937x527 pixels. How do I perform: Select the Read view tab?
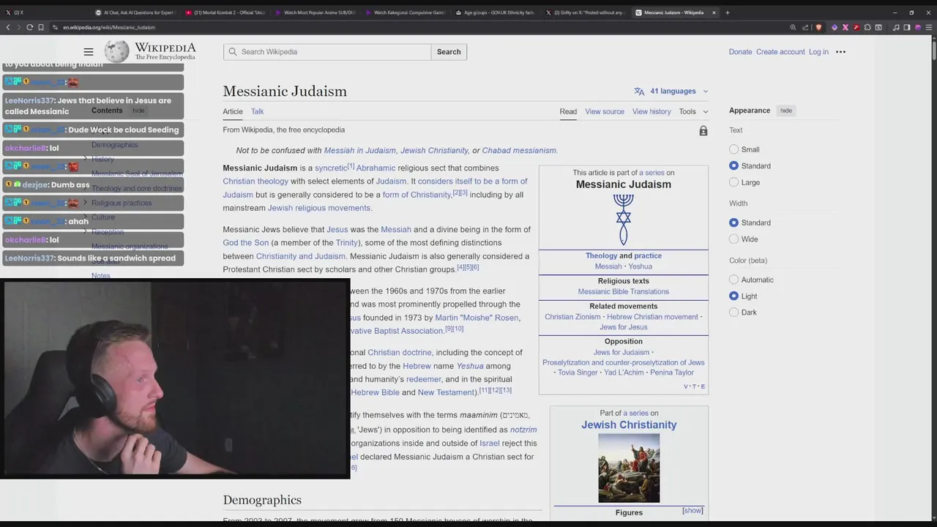click(x=568, y=111)
